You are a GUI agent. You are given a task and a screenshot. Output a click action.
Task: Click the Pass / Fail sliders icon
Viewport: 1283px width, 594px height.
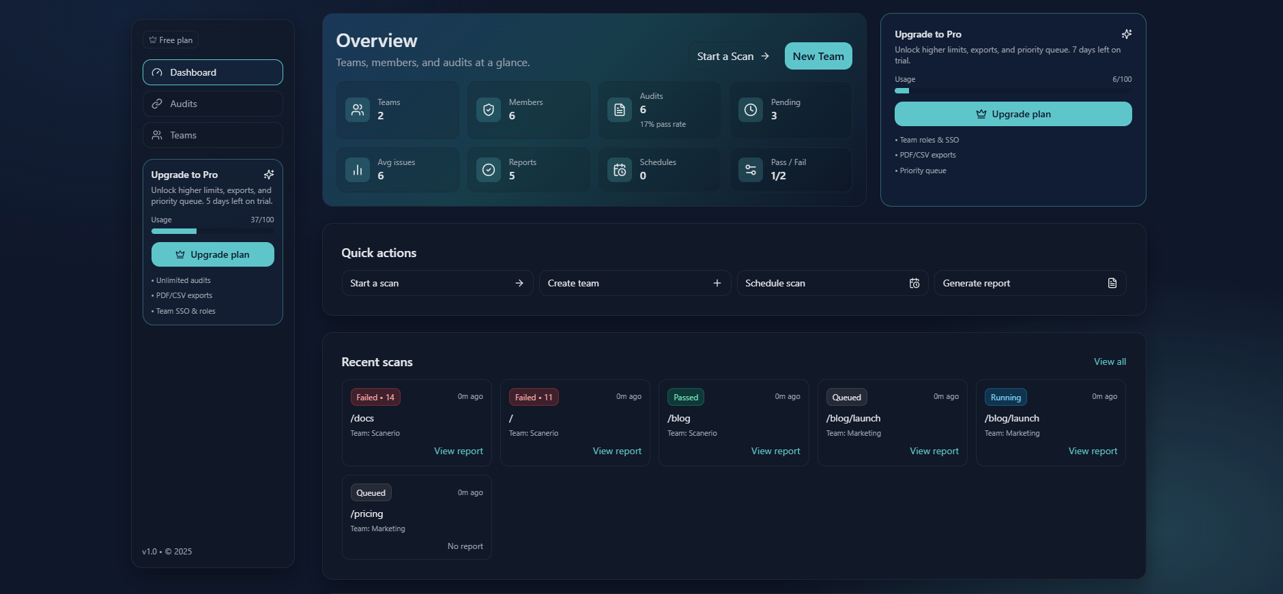click(x=750, y=170)
